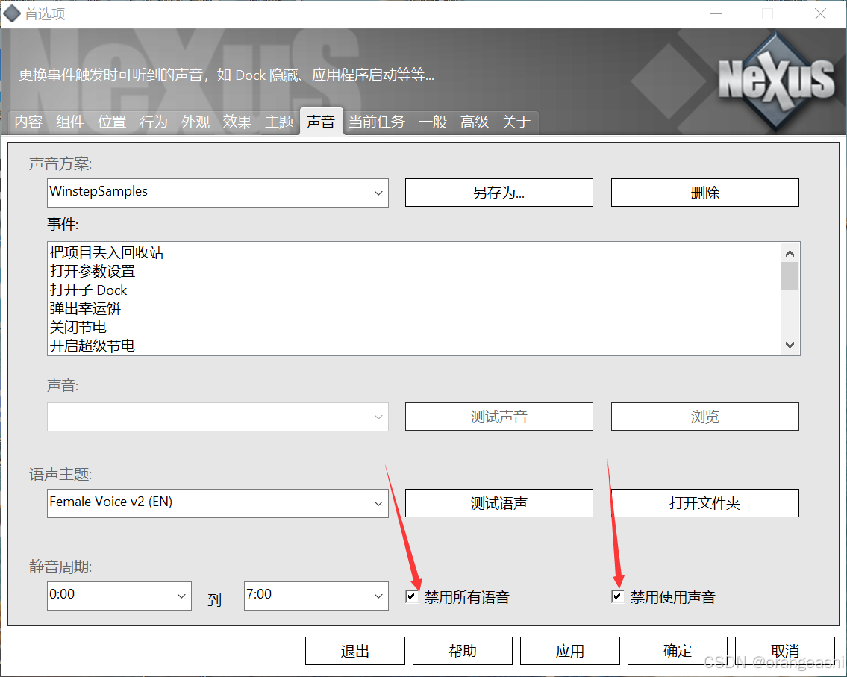
Task: Click the event list scroll down arrow
Action: (790, 345)
